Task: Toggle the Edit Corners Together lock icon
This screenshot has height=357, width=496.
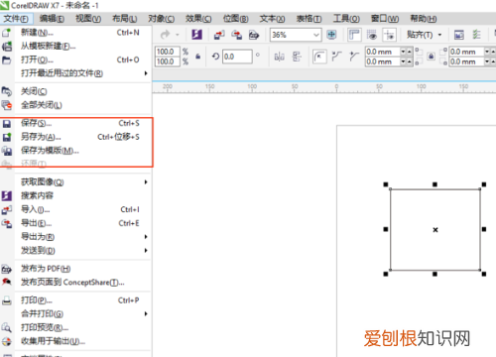Action: click(431, 57)
